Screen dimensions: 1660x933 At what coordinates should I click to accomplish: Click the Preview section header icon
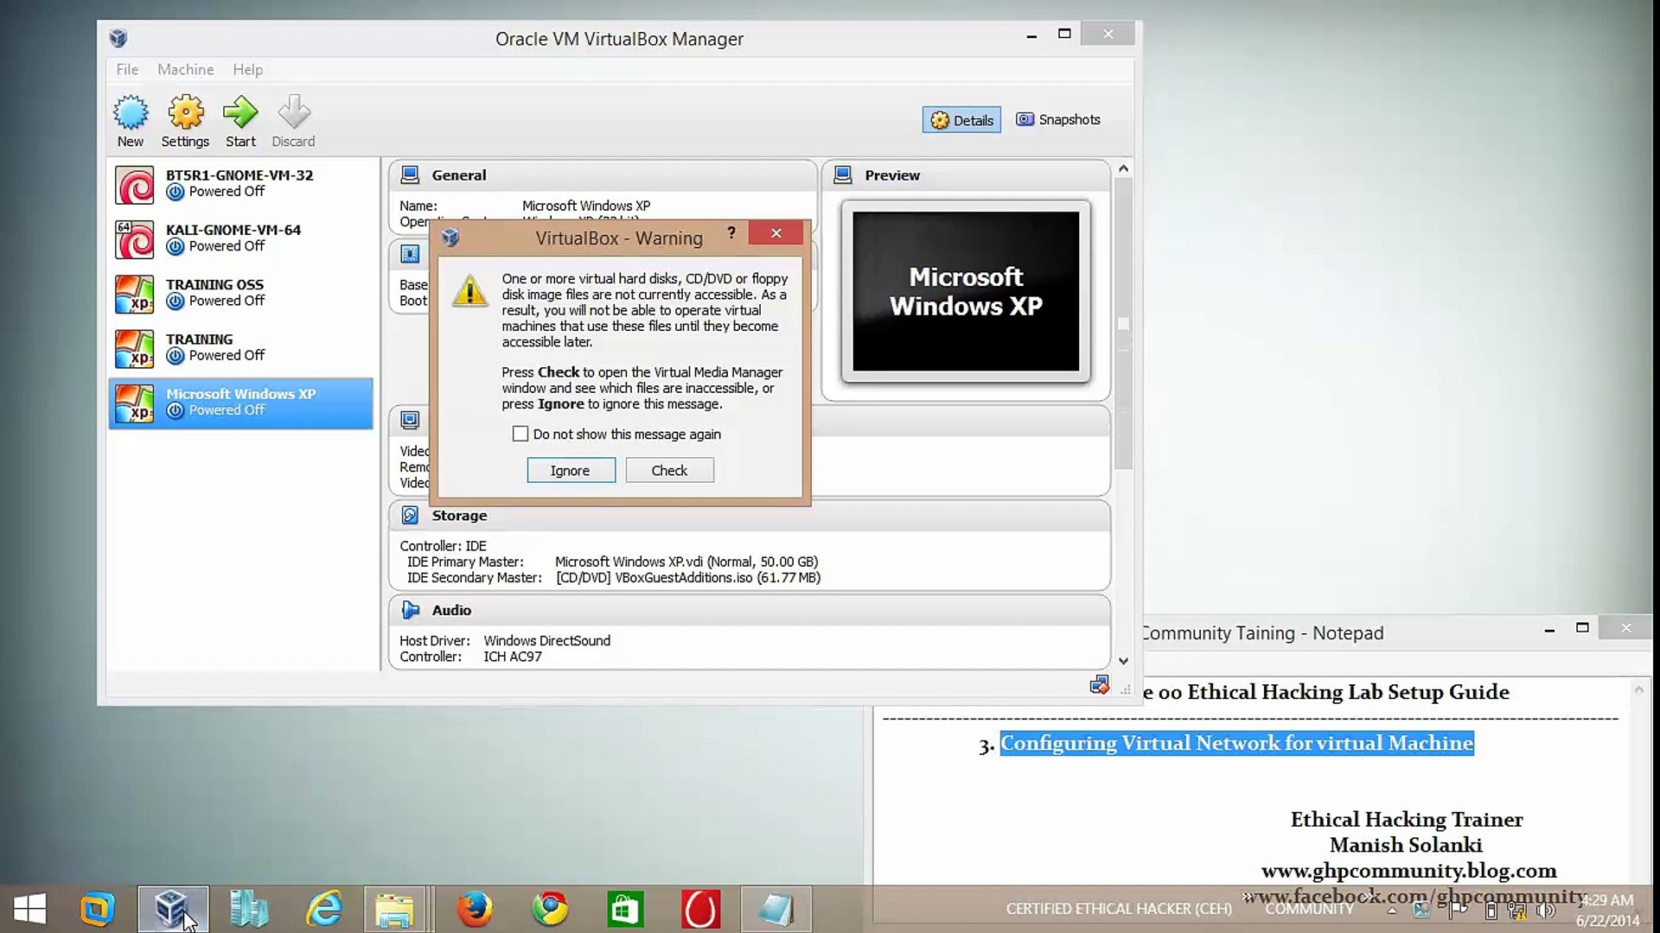(x=843, y=175)
